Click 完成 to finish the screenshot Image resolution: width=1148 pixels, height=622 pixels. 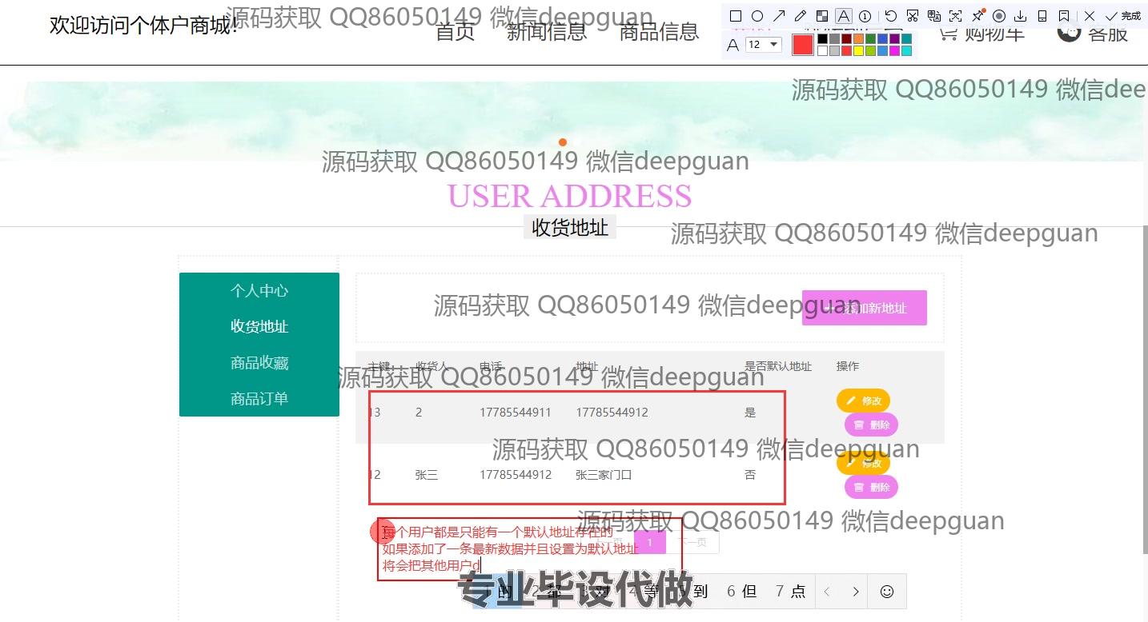pyautogui.click(x=1123, y=16)
